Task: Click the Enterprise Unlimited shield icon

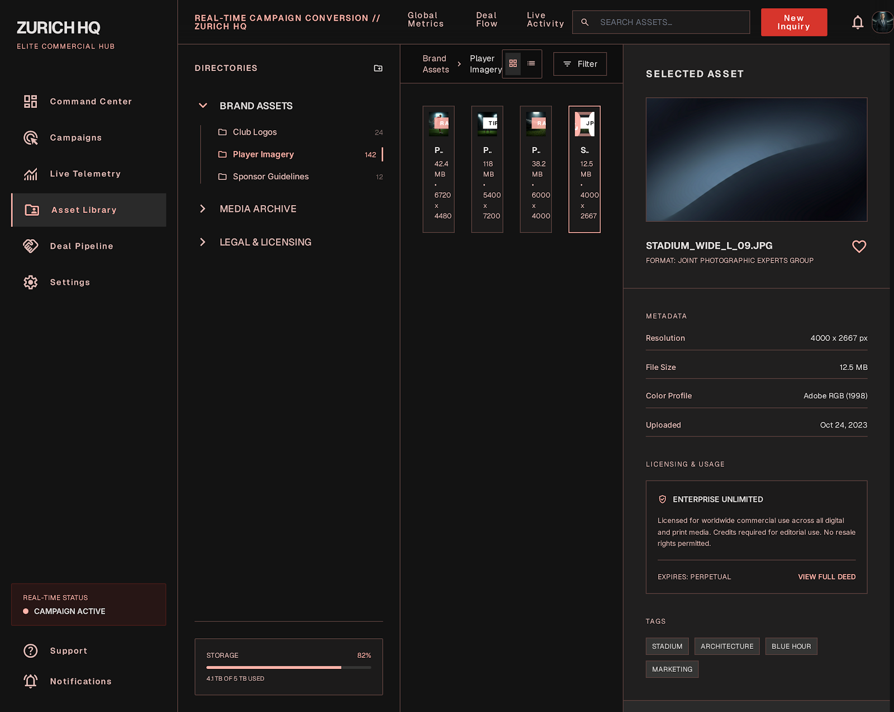Action: click(662, 499)
